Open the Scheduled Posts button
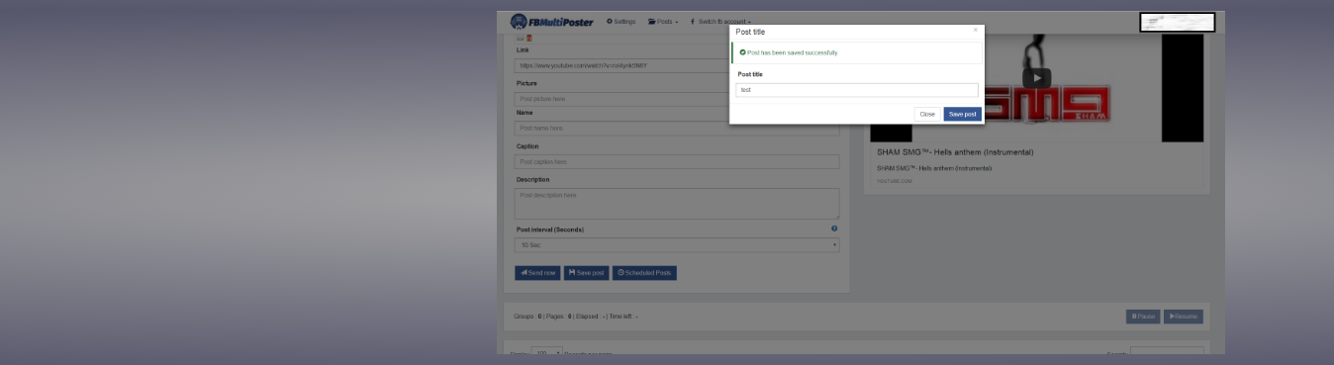Image resolution: width=1334 pixels, height=365 pixels. 644,272
